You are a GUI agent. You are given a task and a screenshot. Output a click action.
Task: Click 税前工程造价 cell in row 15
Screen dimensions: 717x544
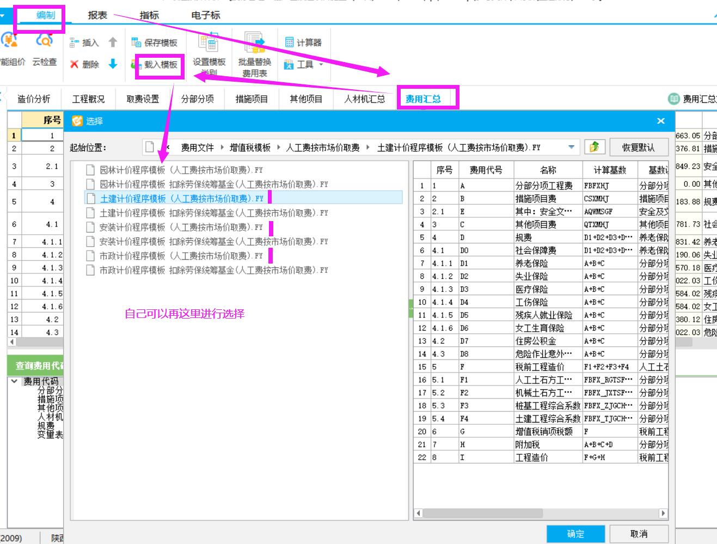coord(548,367)
